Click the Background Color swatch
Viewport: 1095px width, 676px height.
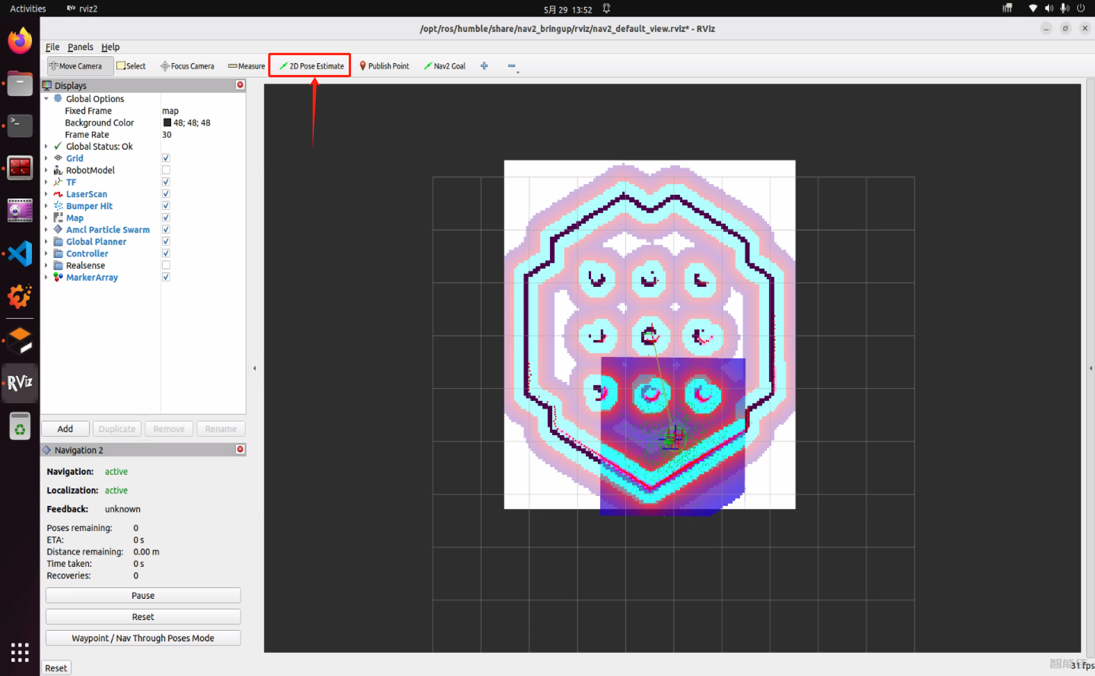click(167, 122)
